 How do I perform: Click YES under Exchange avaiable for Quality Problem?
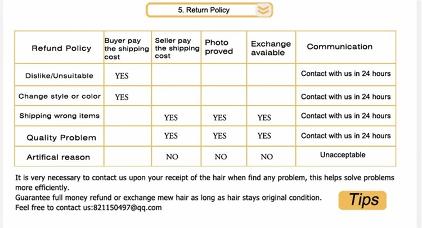coord(264,135)
